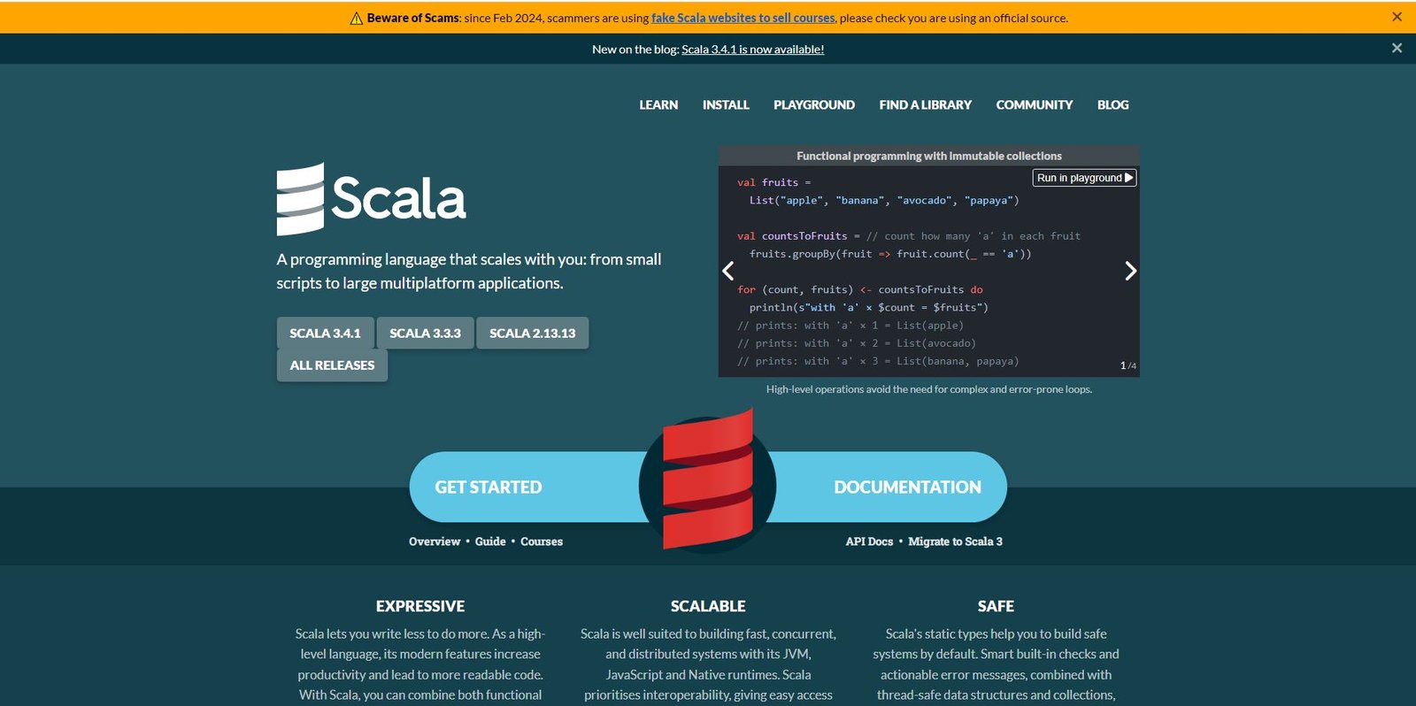The height and width of the screenshot is (706, 1416).
Task: Click the warning triangle icon in scam banner
Action: [x=356, y=18]
